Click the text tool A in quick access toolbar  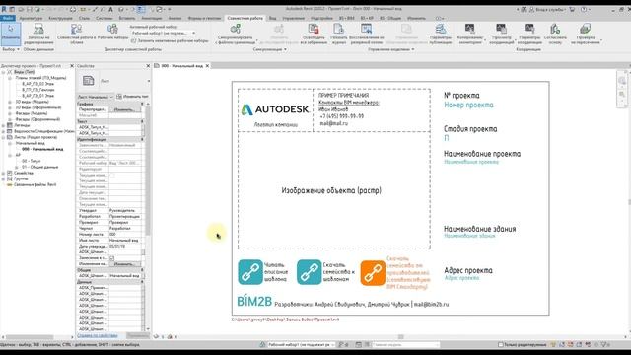(x=110, y=9)
